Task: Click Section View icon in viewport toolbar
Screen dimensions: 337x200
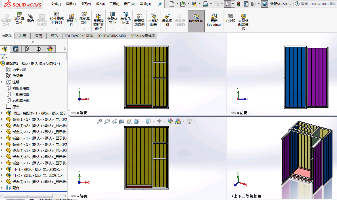Action: pos(122,121)
